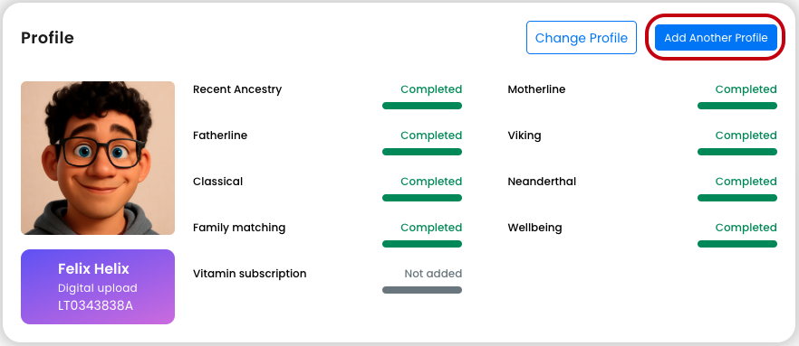The width and height of the screenshot is (799, 346).
Task: Select the Felix Helix purple name card
Action: coord(98,286)
